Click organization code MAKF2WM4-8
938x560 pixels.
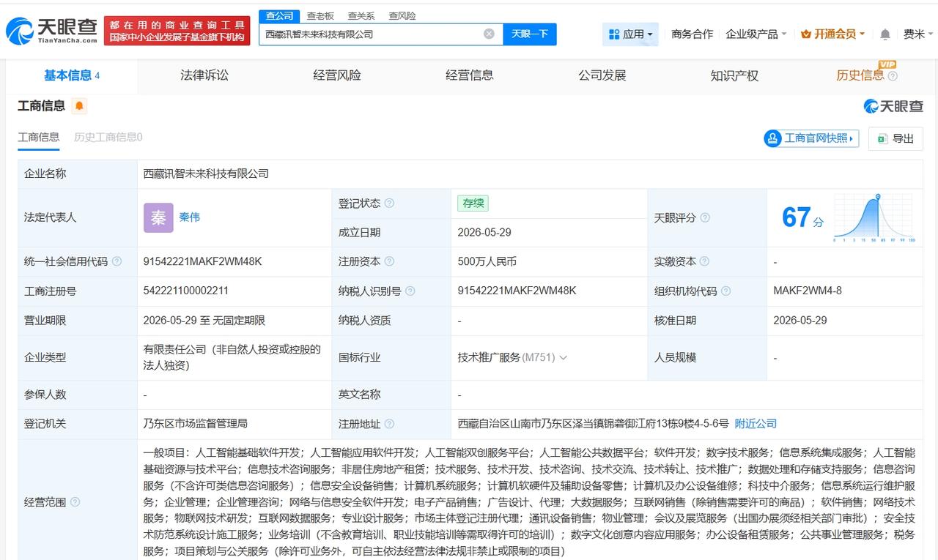click(x=808, y=291)
